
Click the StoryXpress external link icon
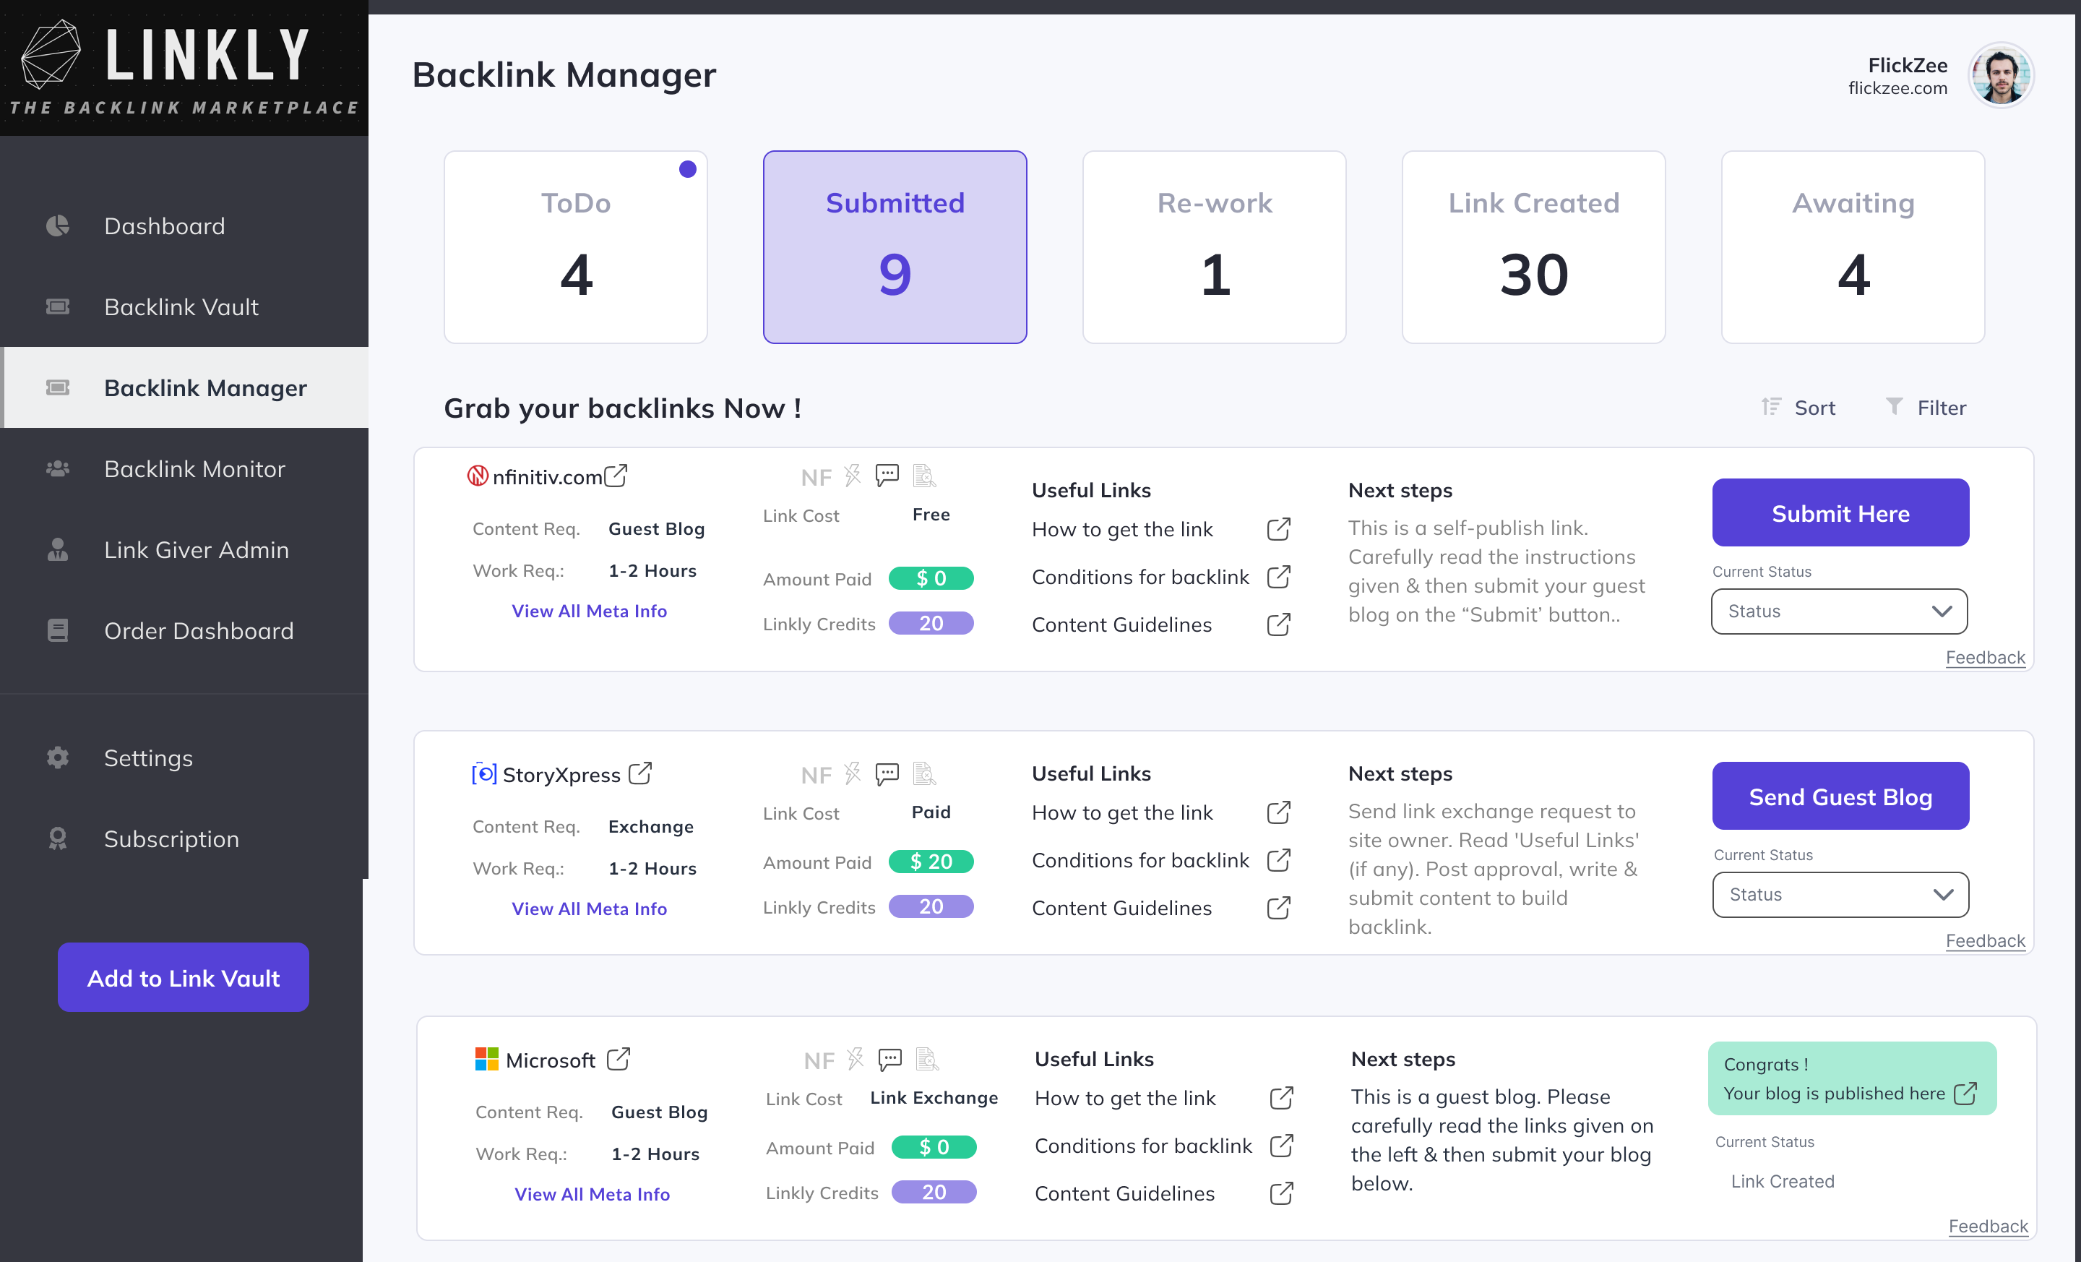640,773
